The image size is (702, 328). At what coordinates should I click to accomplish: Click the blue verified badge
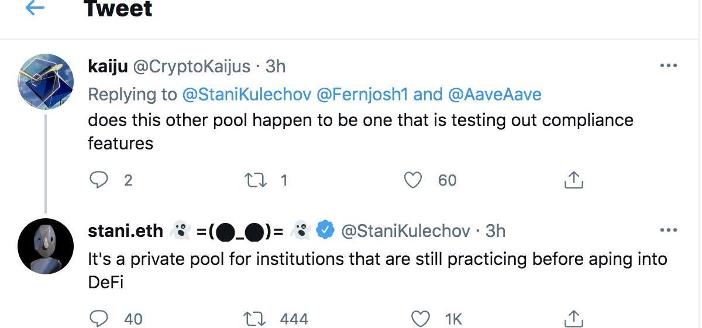pyautogui.click(x=325, y=231)
